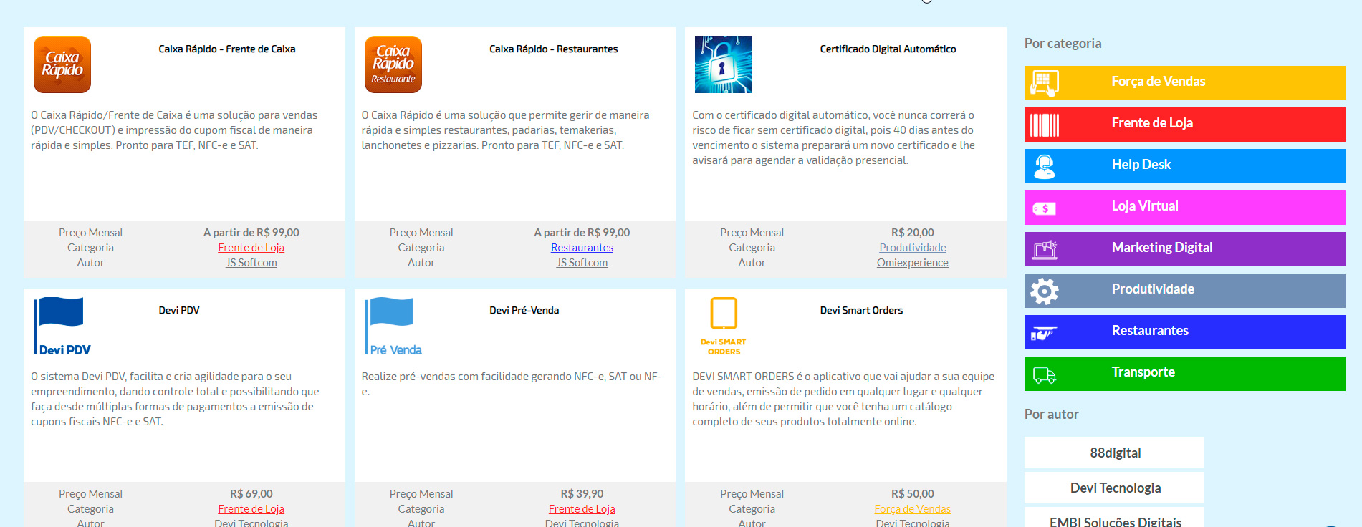Click the Caixa Rápido Restaurante app icon
Viewport: 1362px width, 527px height.
click(x=393, y=64)
